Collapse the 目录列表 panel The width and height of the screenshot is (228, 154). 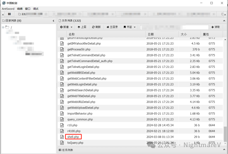(x=53, y=21)
